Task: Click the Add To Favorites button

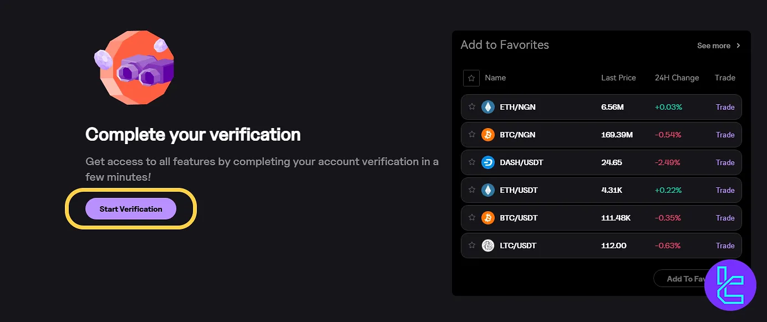Action: (x=688, y=278)
